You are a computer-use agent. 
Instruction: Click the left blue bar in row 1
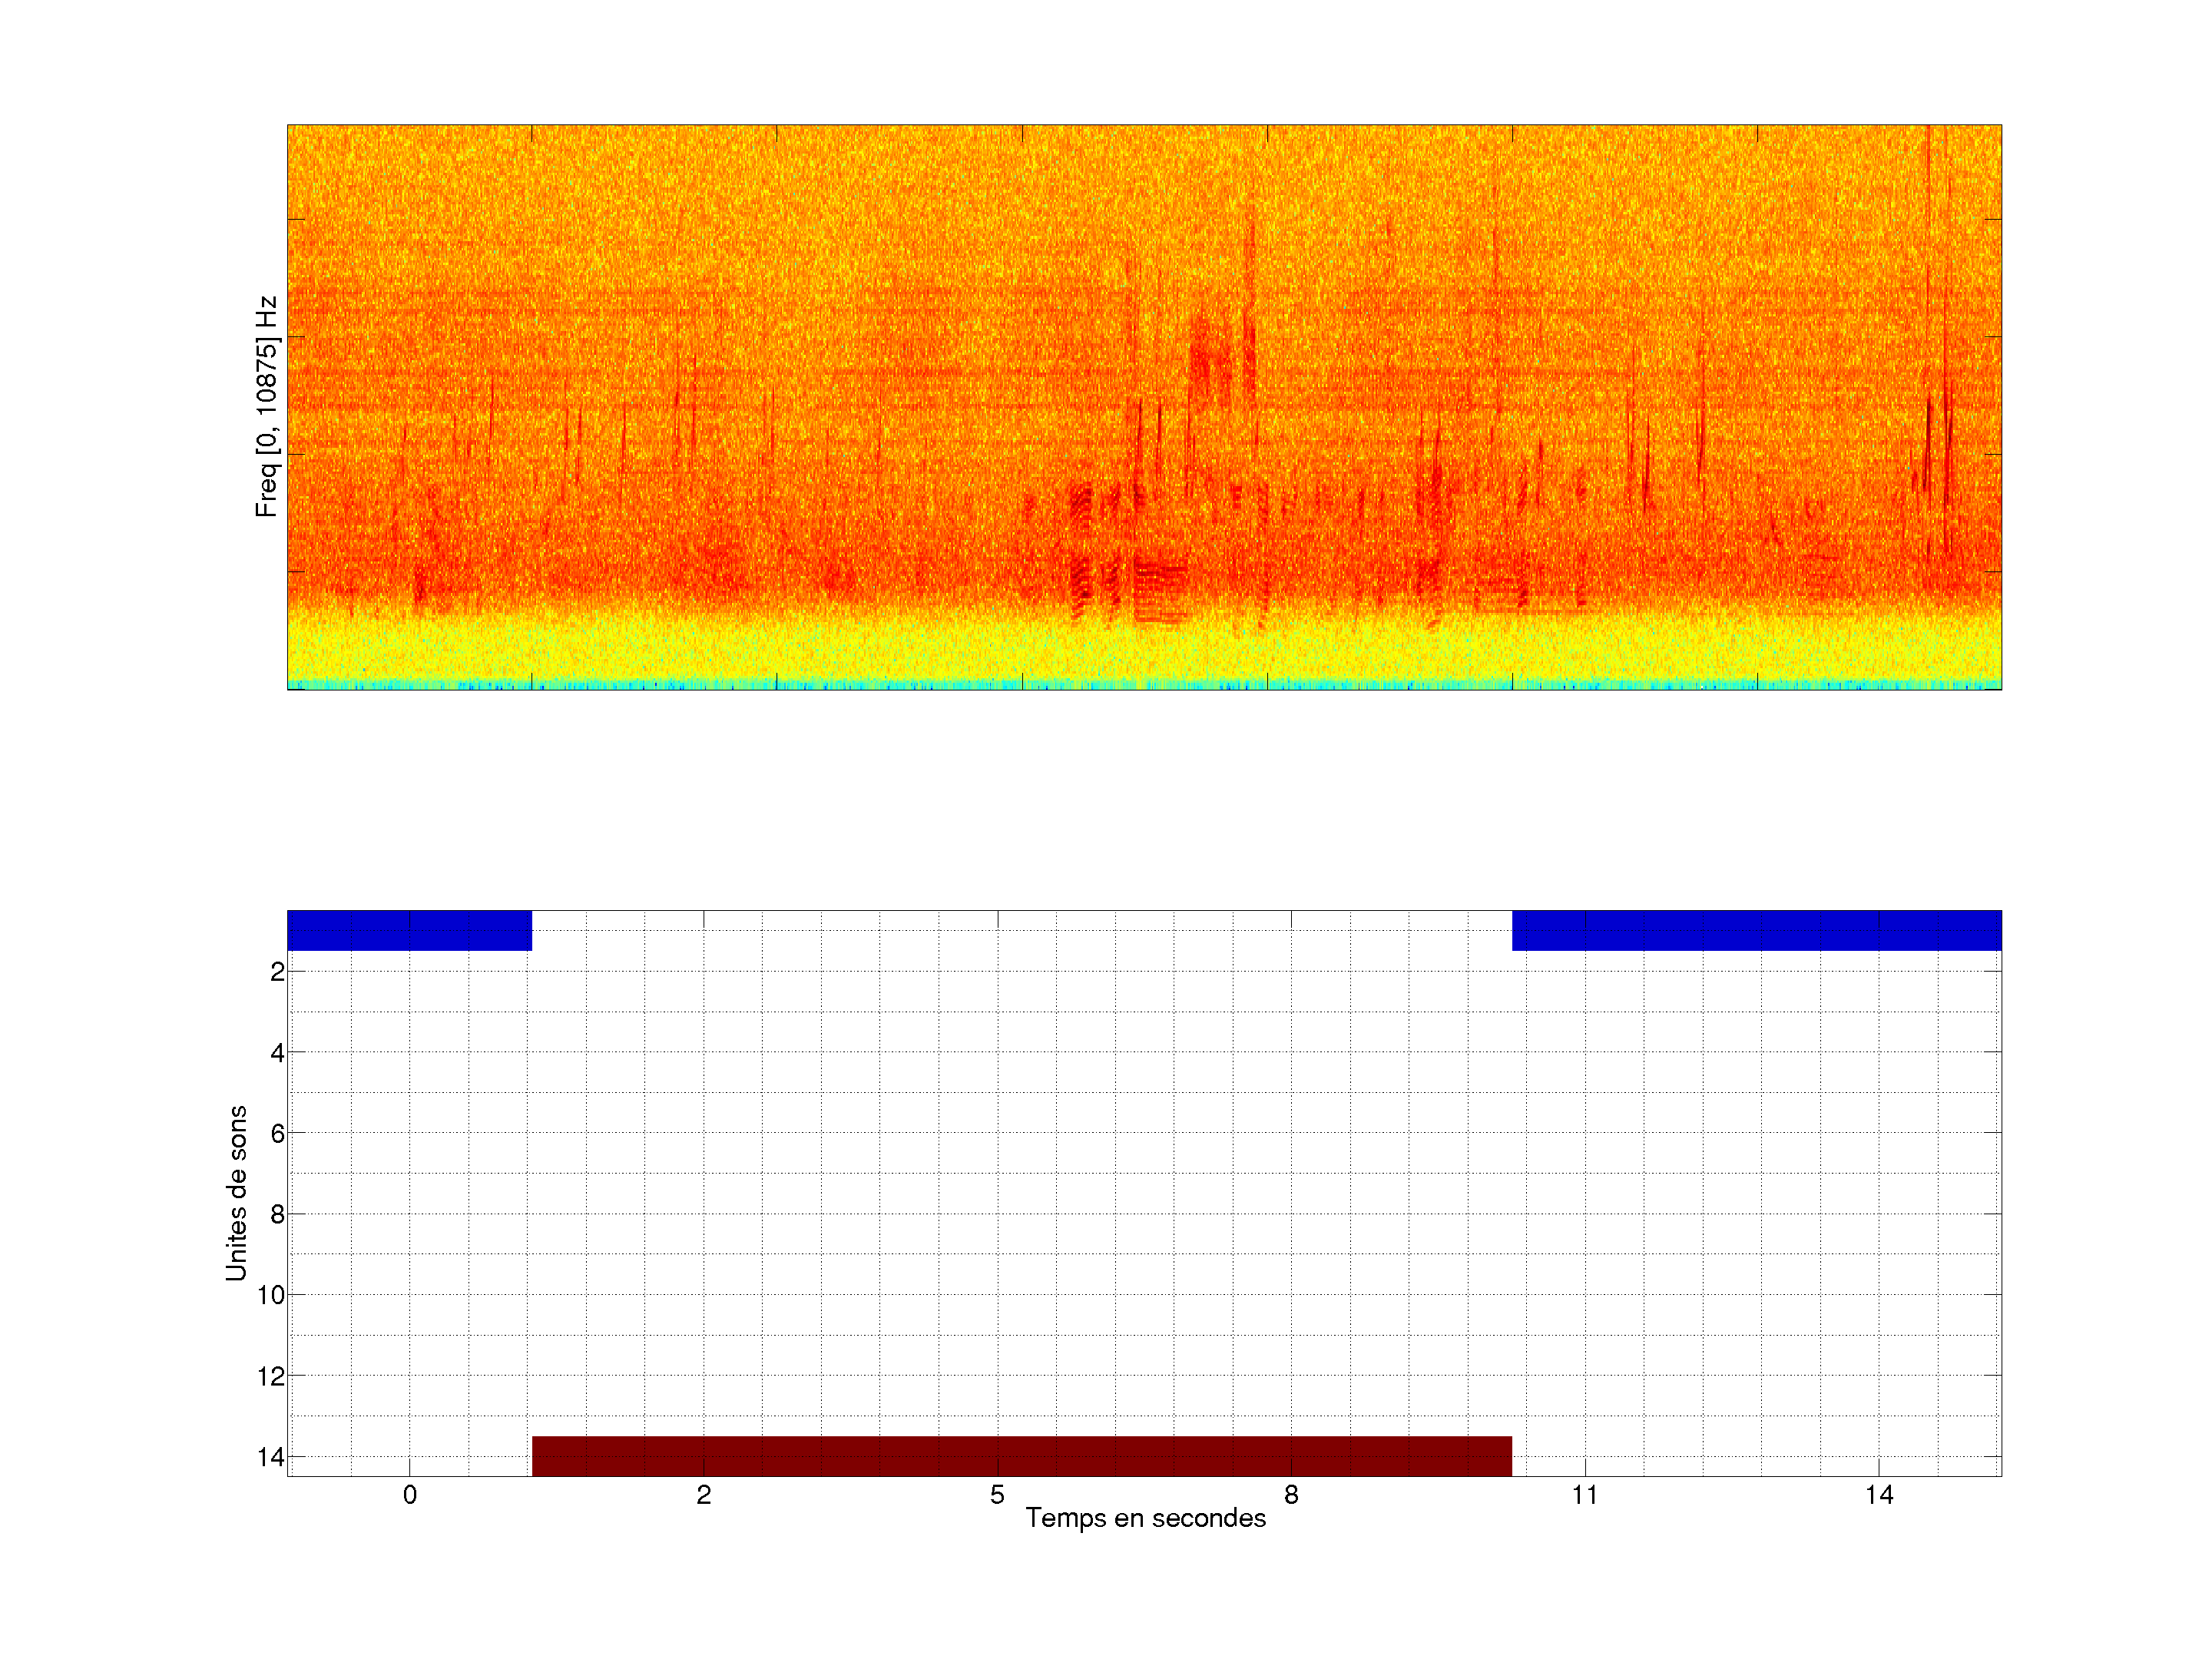(409, 930)
